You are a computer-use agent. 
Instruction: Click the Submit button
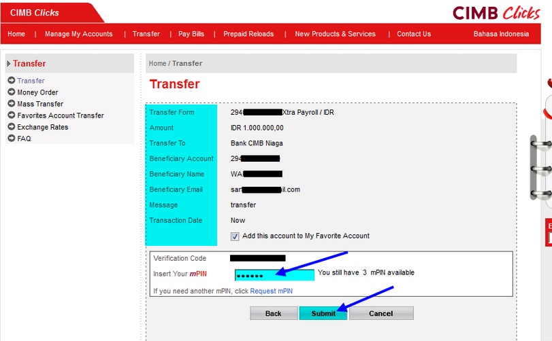(323, 313)
